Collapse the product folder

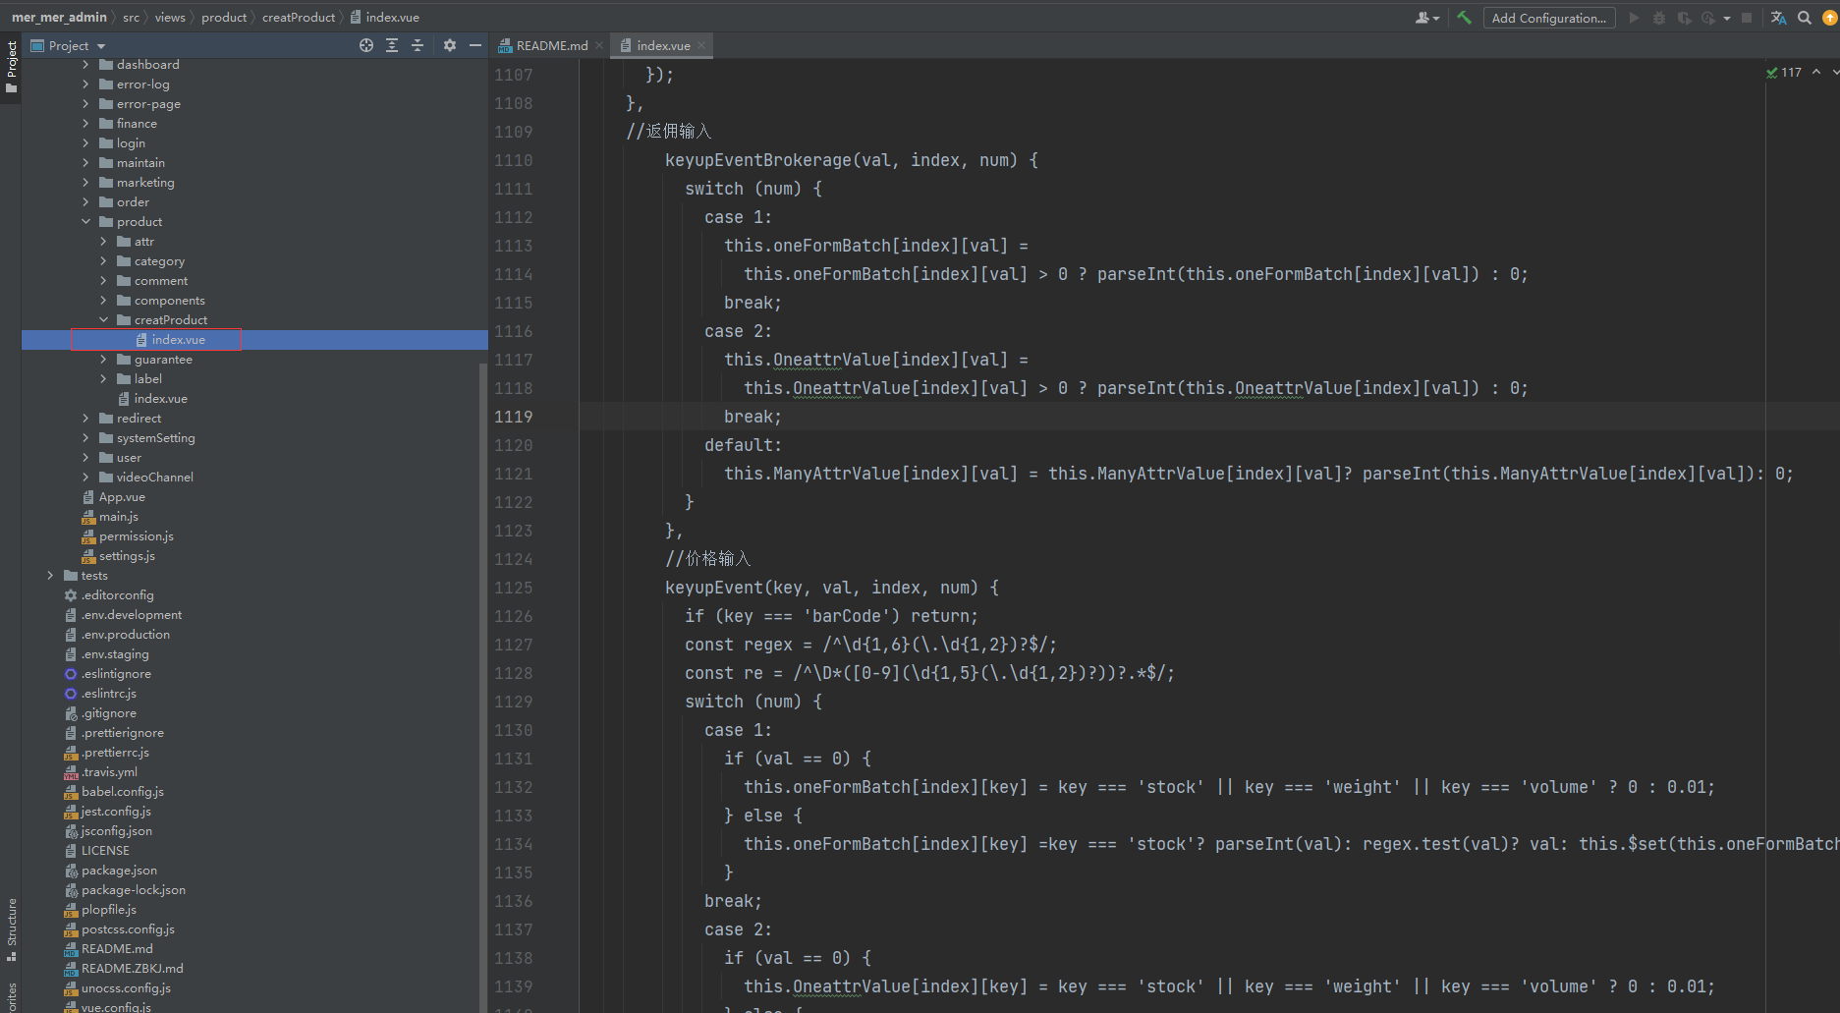[85, 222]
